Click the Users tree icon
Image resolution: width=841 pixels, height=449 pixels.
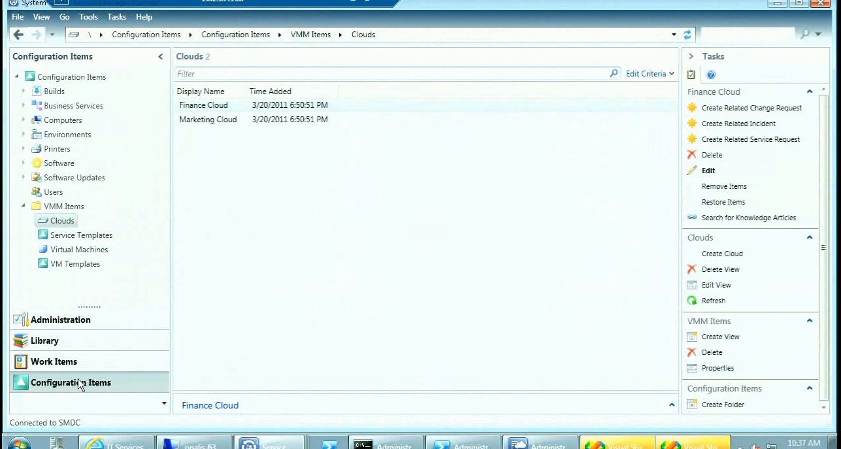point(37,191)
